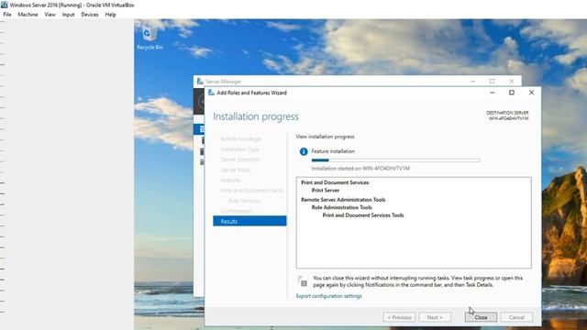Click the Server Manager window title icon
Screen dimensions: 587x330
(200, 82)
